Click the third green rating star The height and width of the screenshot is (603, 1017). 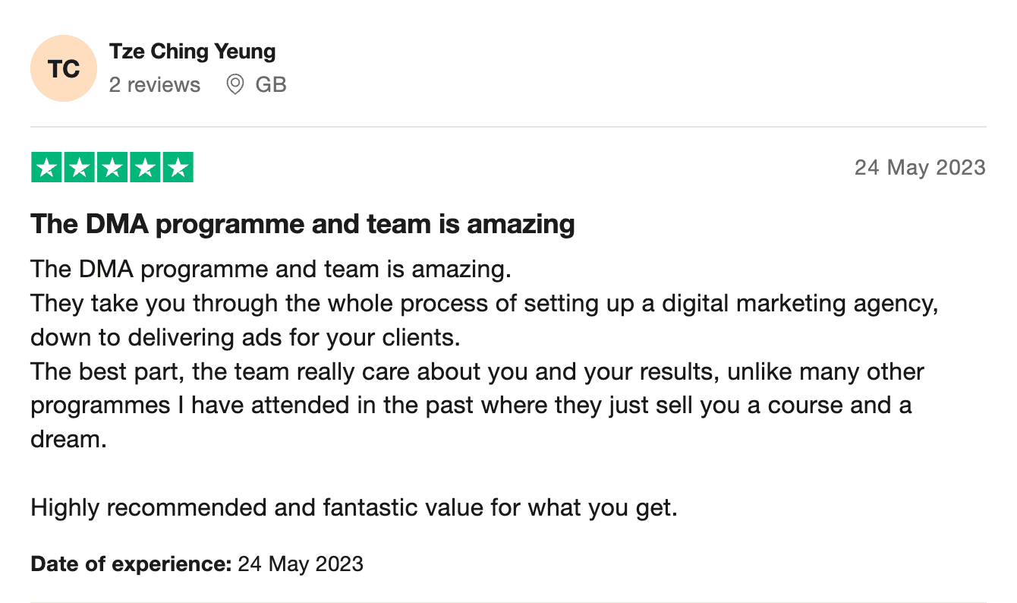pos(112,168)
